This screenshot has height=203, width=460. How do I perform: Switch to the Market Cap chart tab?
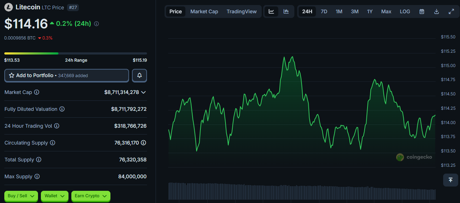pyautogui.click(x=204, y=11)
